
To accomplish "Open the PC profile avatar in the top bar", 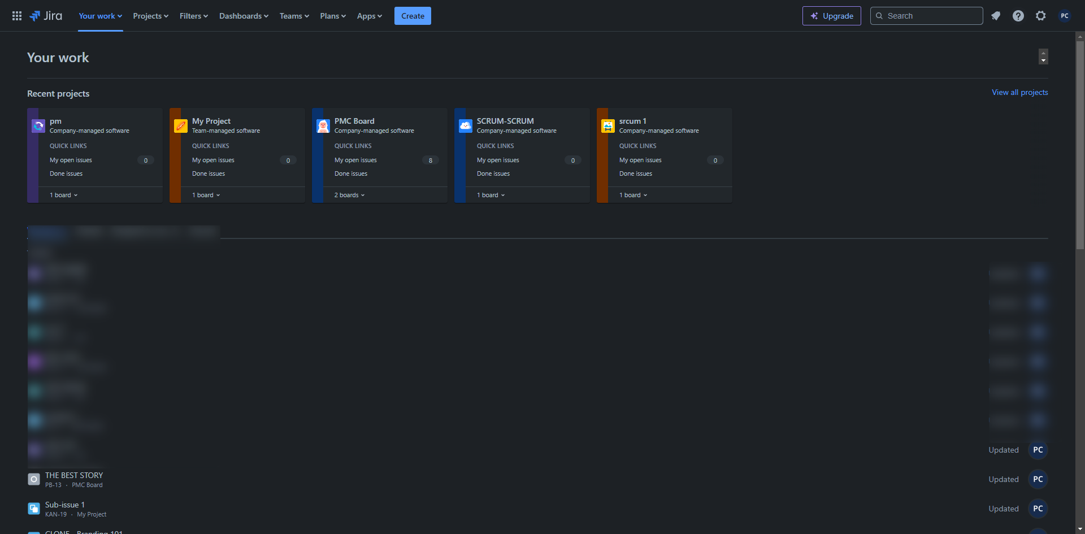I will (1065, 16).
